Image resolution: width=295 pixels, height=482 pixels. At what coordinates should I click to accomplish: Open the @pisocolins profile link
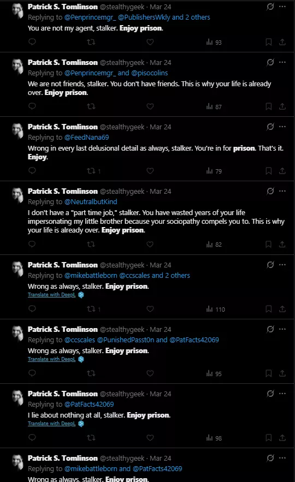coord(150,73)
